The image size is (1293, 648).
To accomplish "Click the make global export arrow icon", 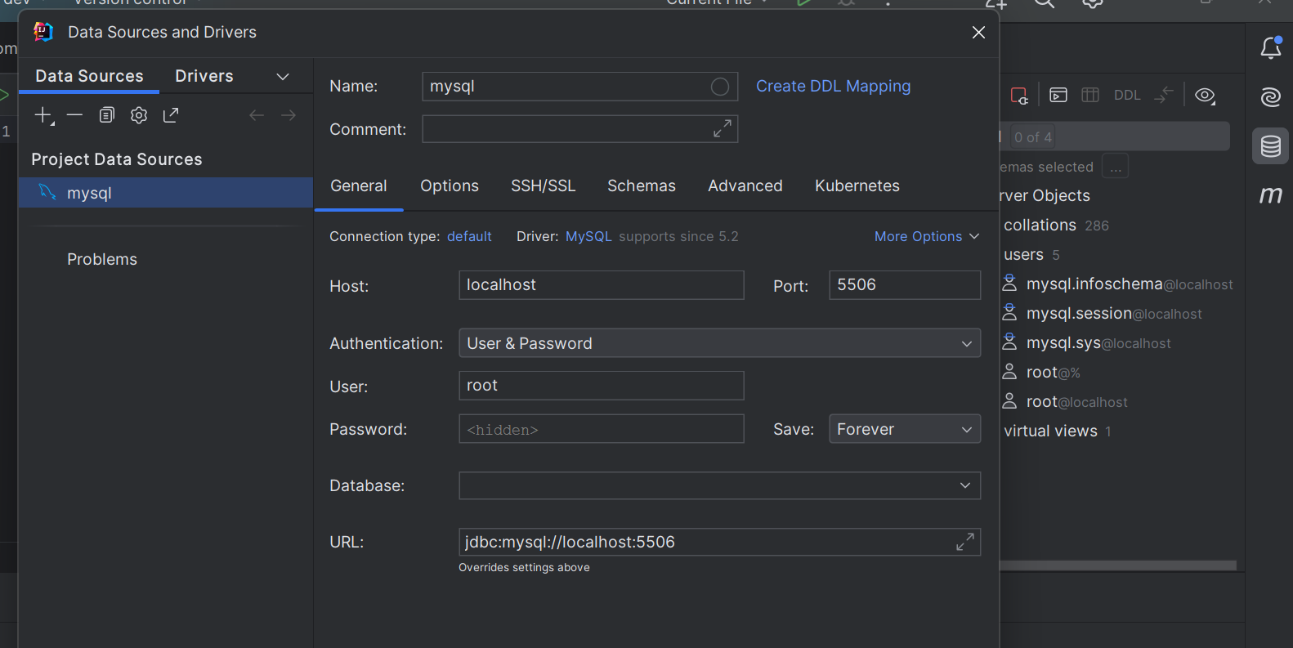I will point(171,115).
